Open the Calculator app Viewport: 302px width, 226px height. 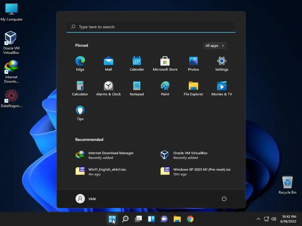tap(80, 88)
